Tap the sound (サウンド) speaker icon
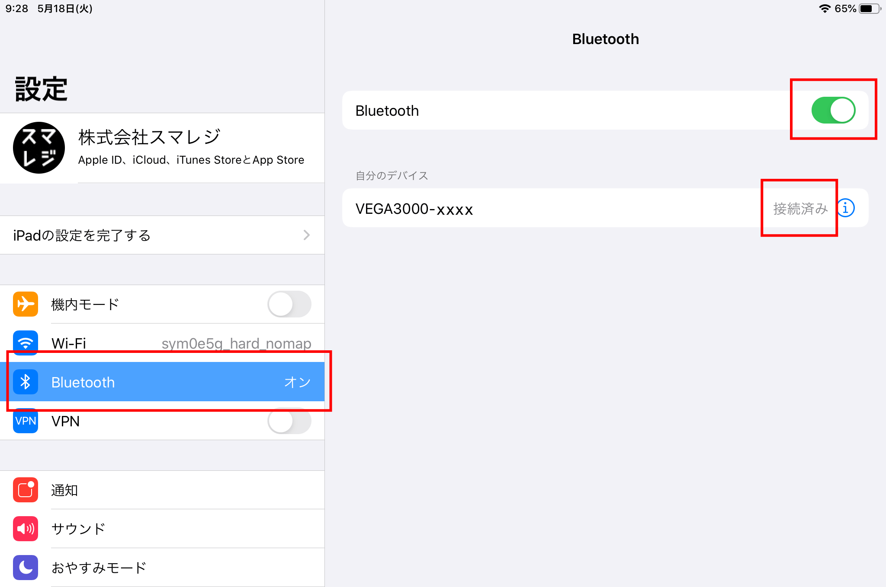The image size is (886, 587). (26, 529)
